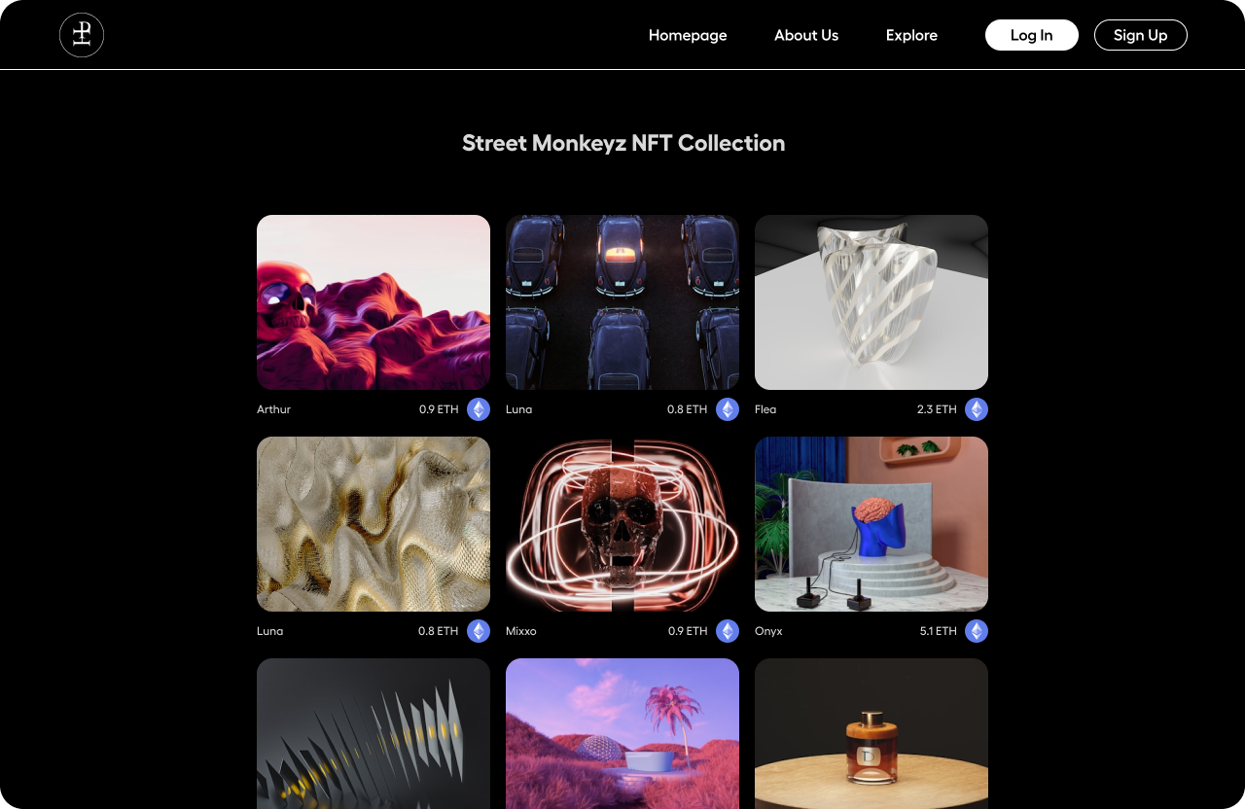Click the 2.3 ETH price
The height and width of the screenshot is (809, 1245).
937,409
